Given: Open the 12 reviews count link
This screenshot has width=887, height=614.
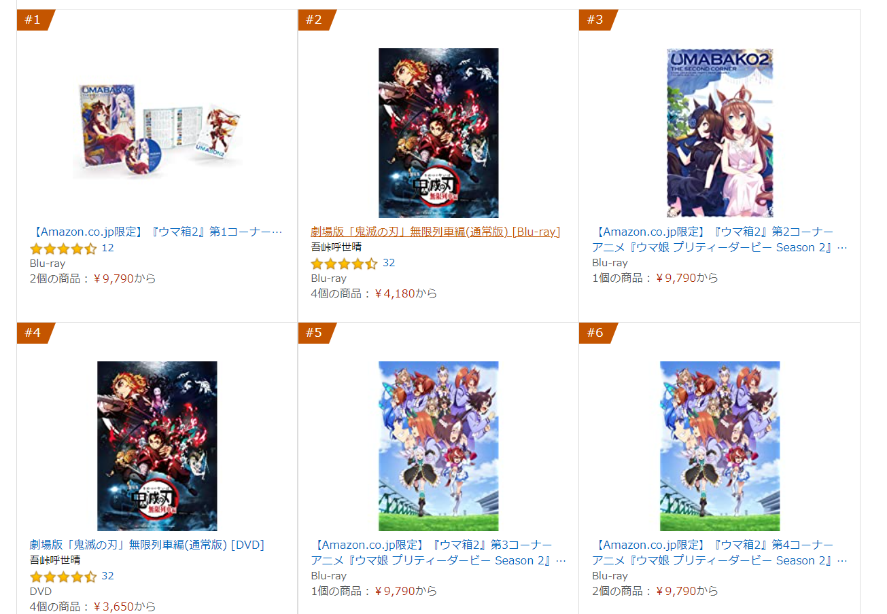Looking at the screenshot, I should point(107,248).
